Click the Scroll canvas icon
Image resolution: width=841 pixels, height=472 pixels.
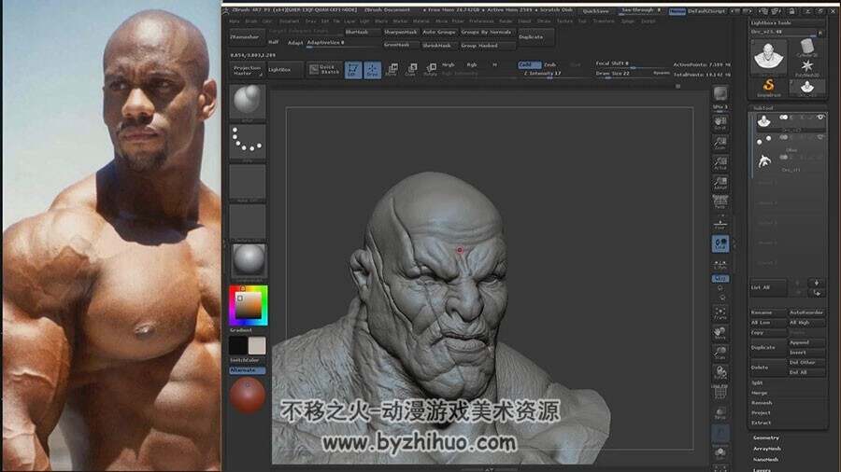click(720, 123)
